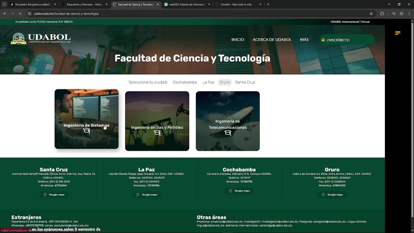Click the UDABOL university logo
This screenshot has width=414, height=233.
[40, 39]
